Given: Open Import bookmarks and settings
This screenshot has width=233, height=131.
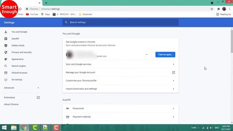Looking at the screenshot, I should (x=121, y=89).
